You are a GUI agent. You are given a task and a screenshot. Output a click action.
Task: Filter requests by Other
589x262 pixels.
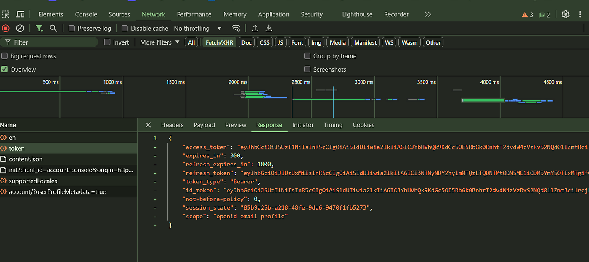[433, 42]
